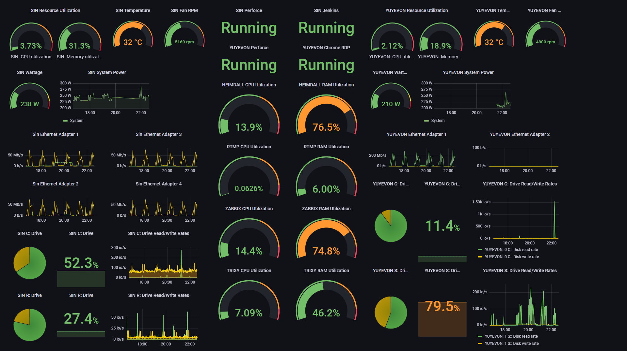Open the YUYEVON System Power panel title
The height and width of the screenshot is (351, 627).
[x=468, y=72]
